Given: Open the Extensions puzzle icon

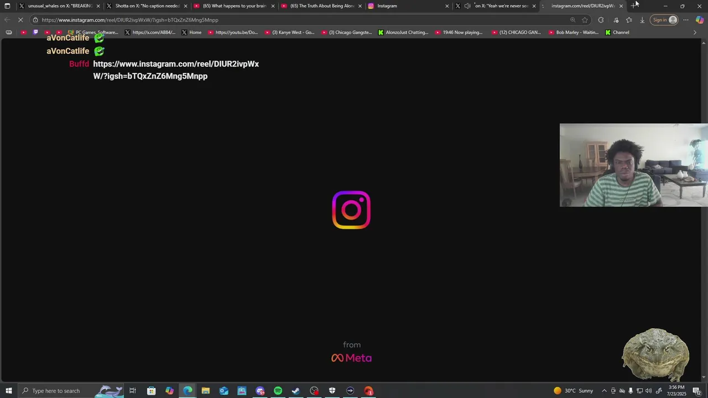Looking at the screenshot, I should (x=601, y=20).
